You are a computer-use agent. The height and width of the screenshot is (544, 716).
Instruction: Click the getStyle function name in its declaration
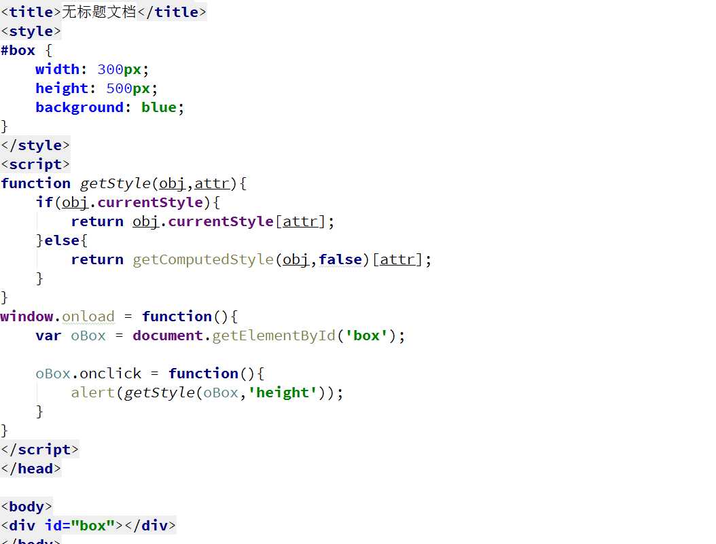pos(115,183)
